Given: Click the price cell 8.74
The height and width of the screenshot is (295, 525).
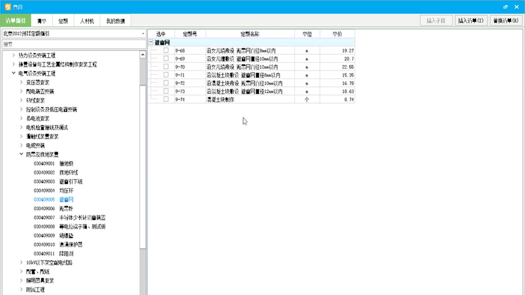Looking at the screenshot, I should (337, 99).
